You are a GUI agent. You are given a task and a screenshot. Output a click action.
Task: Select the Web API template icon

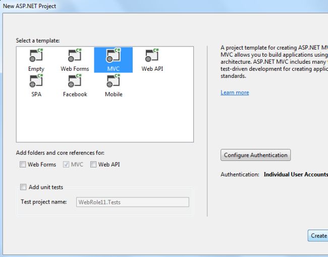coord(152,55)
